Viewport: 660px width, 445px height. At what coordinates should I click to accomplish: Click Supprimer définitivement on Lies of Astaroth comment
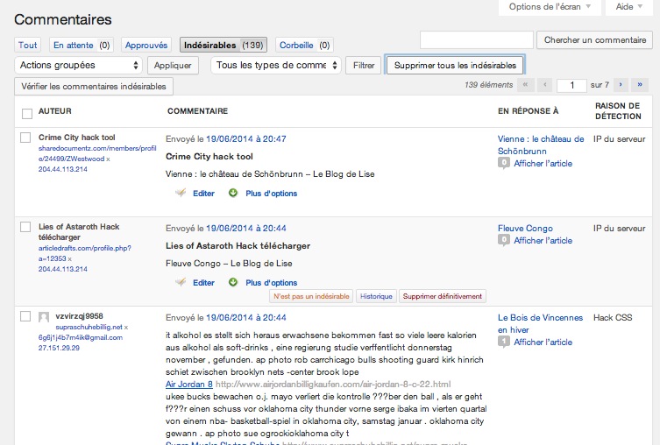tap(442, 297)
